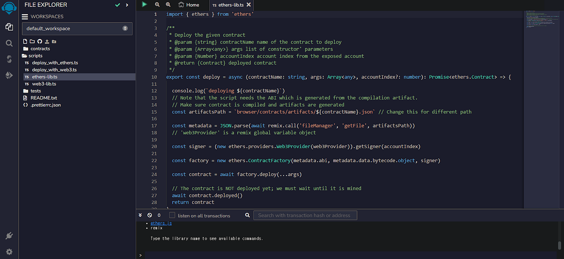Focus the terminal command prompt input
This screenshot has height=259, width=564.
coord(350,255)
